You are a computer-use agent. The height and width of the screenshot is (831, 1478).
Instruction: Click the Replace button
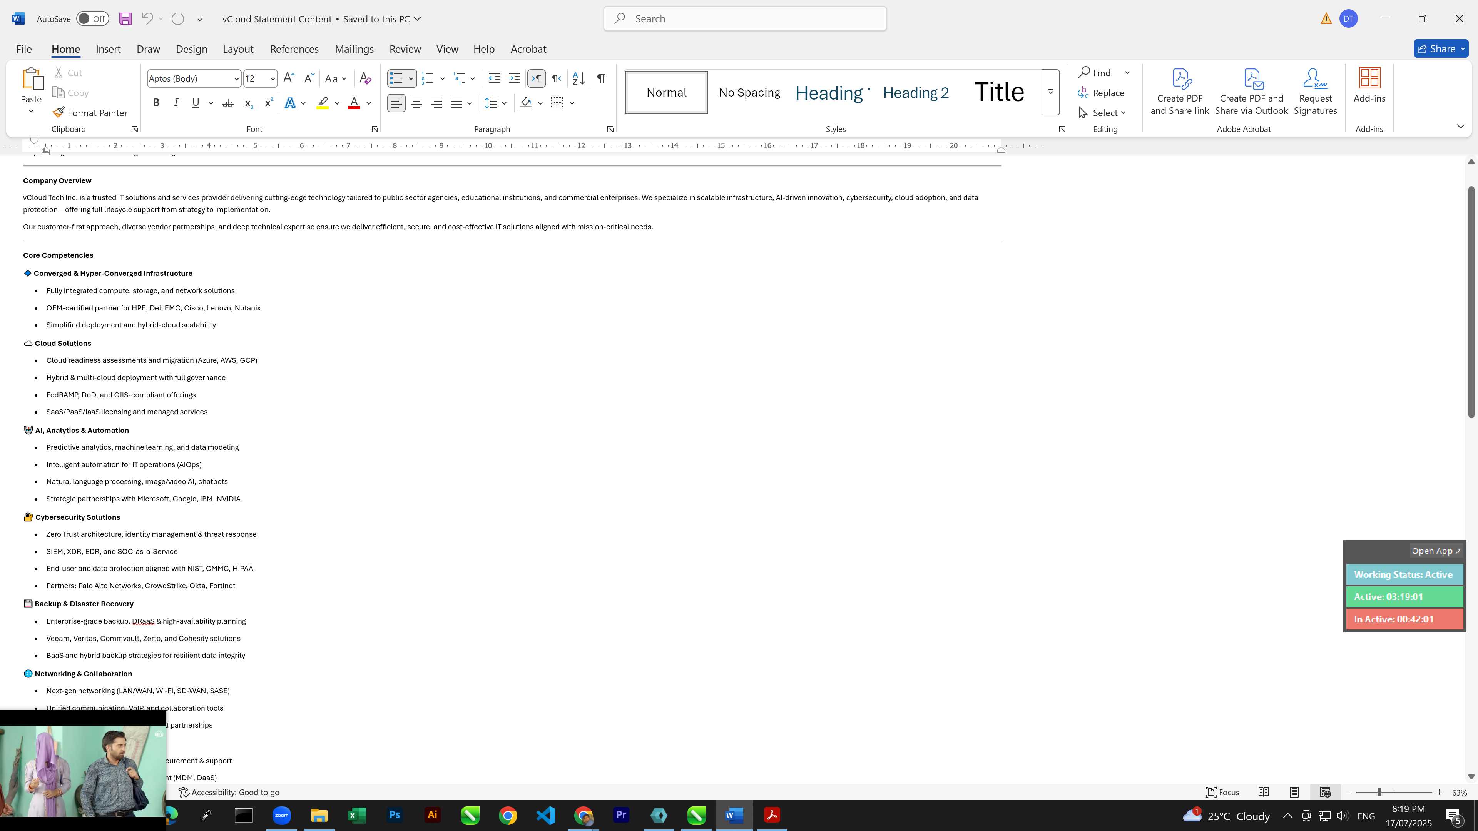click(1101, 93)
